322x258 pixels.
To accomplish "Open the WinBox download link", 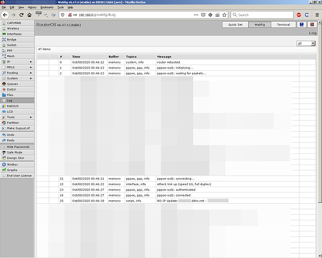I will [x=17, y=165].
